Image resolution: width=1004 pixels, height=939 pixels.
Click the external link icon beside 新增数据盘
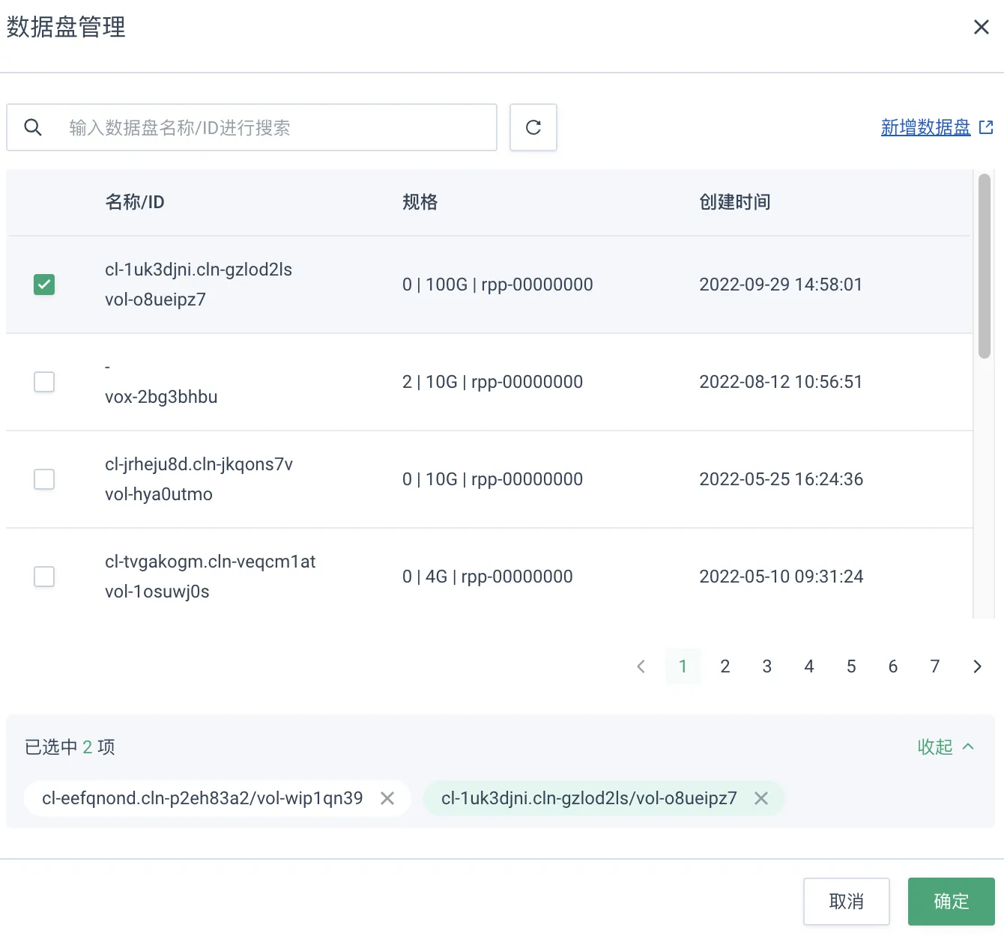(x=986, y=127)
